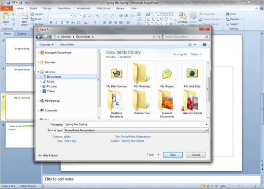Switch to the Animations ribbon tab
Screen dimensions: 264x189
pos(84,8)
